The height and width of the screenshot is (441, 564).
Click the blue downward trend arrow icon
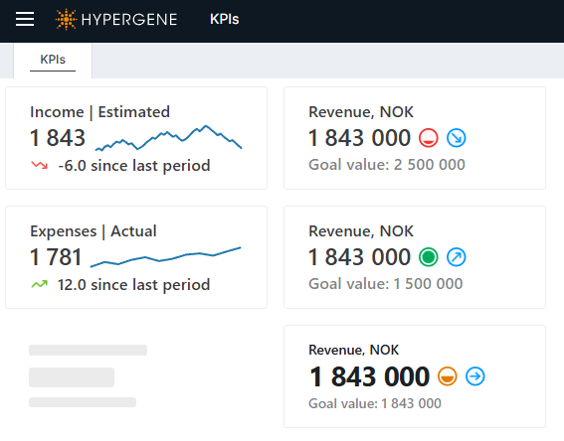pos(457,138)
